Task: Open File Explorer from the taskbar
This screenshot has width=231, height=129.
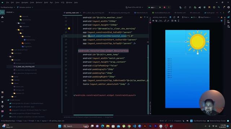Action: point(108,126)
